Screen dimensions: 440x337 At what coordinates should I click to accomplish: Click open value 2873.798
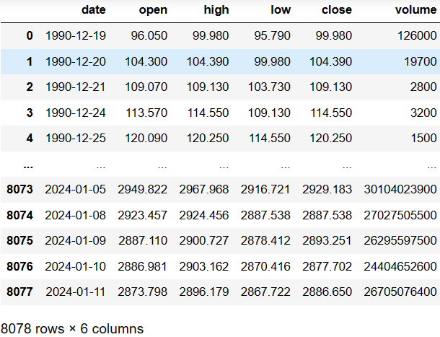point(143,292)
